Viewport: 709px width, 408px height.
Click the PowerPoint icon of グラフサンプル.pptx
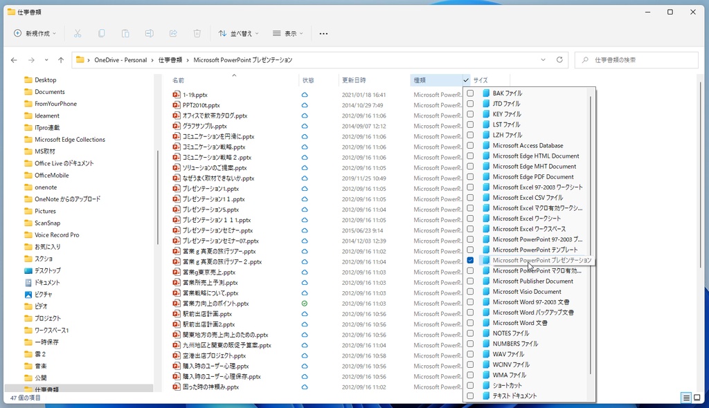point(177,126)
